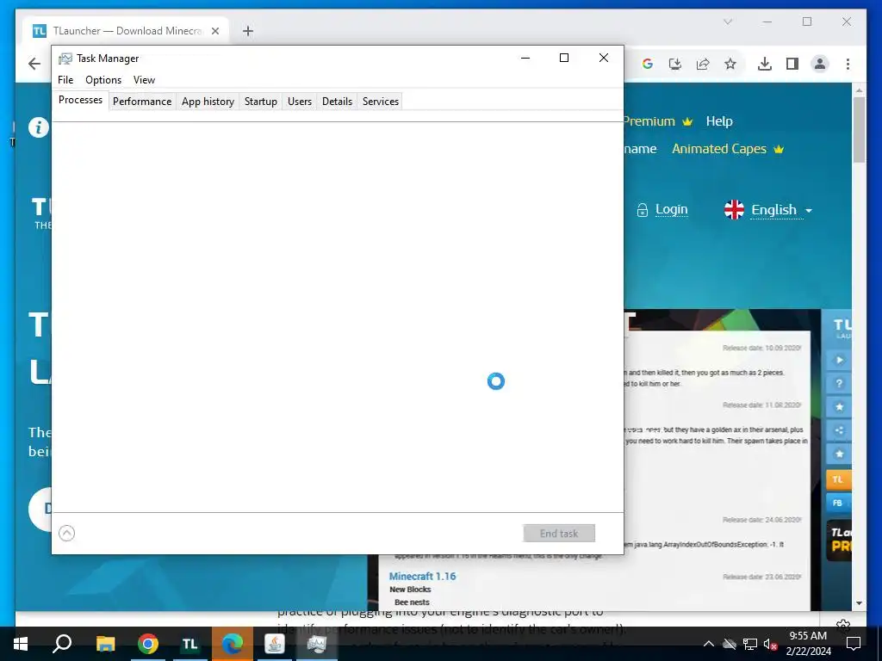Open the Java app from taskbar

[x=275, y=644]
